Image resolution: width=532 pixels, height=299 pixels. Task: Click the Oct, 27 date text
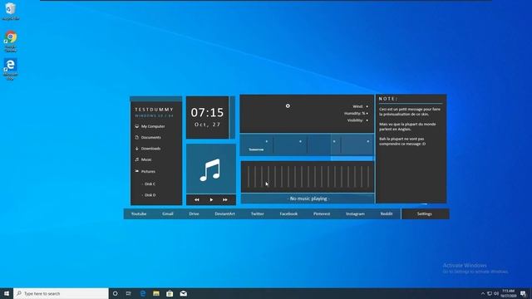pos(207,125)
